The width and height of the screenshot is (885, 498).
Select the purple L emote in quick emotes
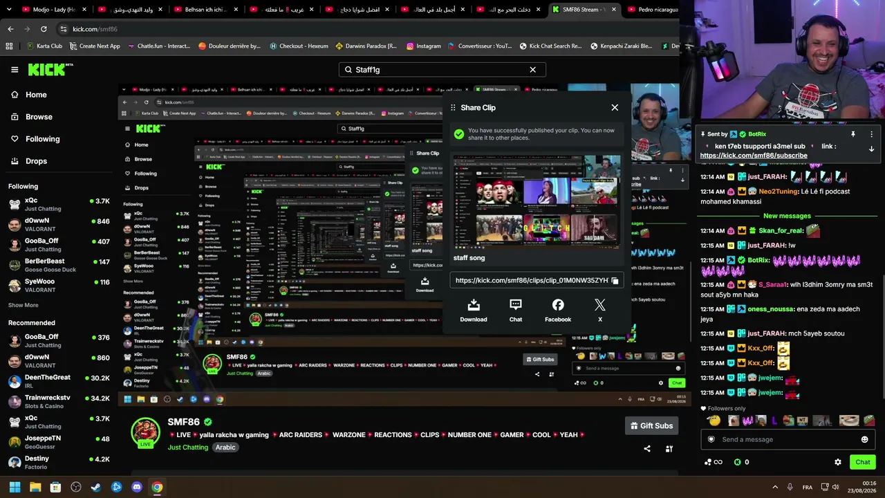[x=774, y=421]
